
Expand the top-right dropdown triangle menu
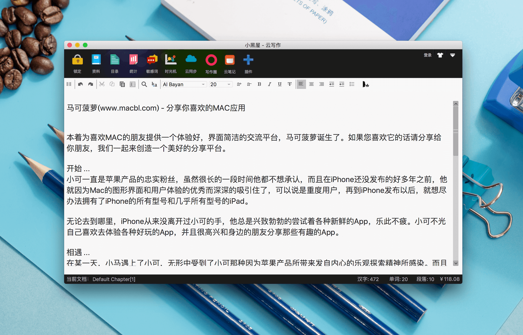point(453,55)
